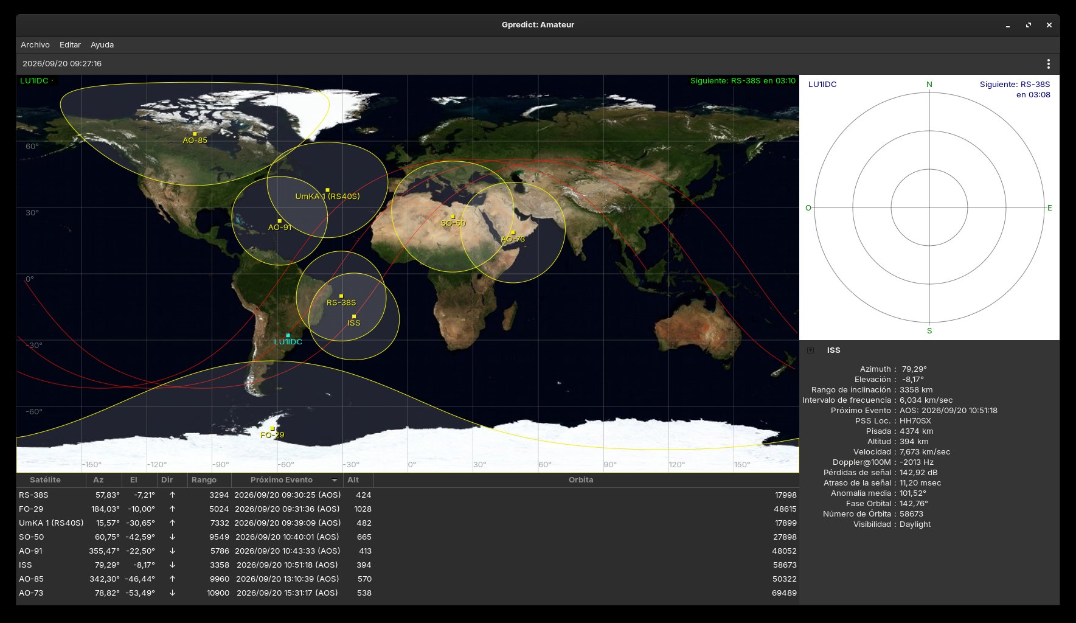Sort by Rango column header
This screenshot has width=1076, height=623.
pos(209,480)
